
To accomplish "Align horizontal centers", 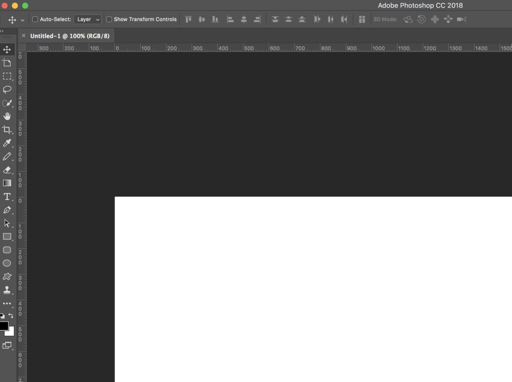I will point(244,19).
